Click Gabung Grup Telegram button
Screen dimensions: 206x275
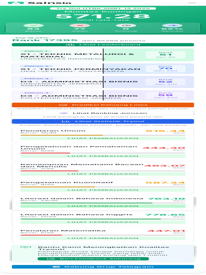[x=103, y=267]
